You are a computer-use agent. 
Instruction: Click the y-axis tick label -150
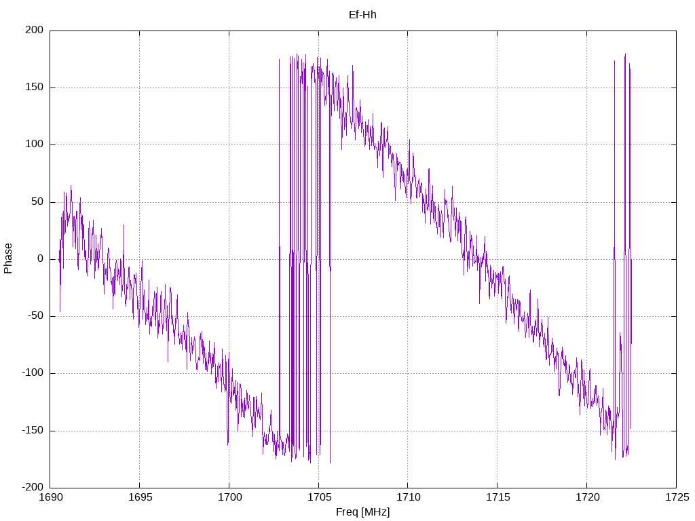[33, 431]
